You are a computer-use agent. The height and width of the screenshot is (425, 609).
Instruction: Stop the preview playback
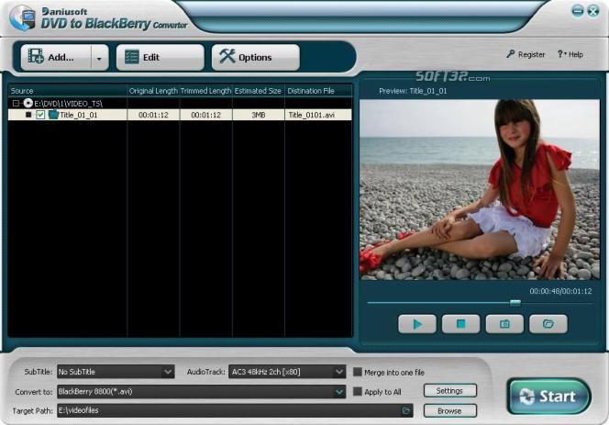(x=460, y=324)
